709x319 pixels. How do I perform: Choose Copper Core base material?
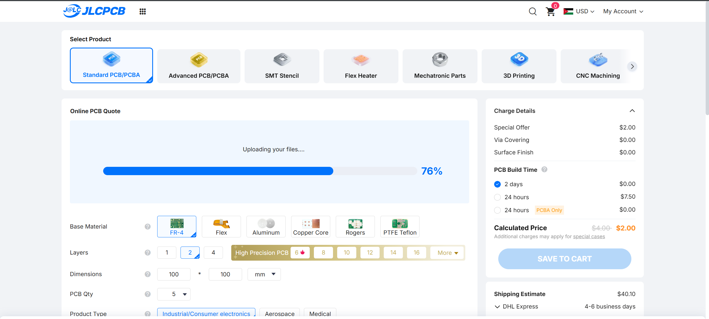pos(311,227)
